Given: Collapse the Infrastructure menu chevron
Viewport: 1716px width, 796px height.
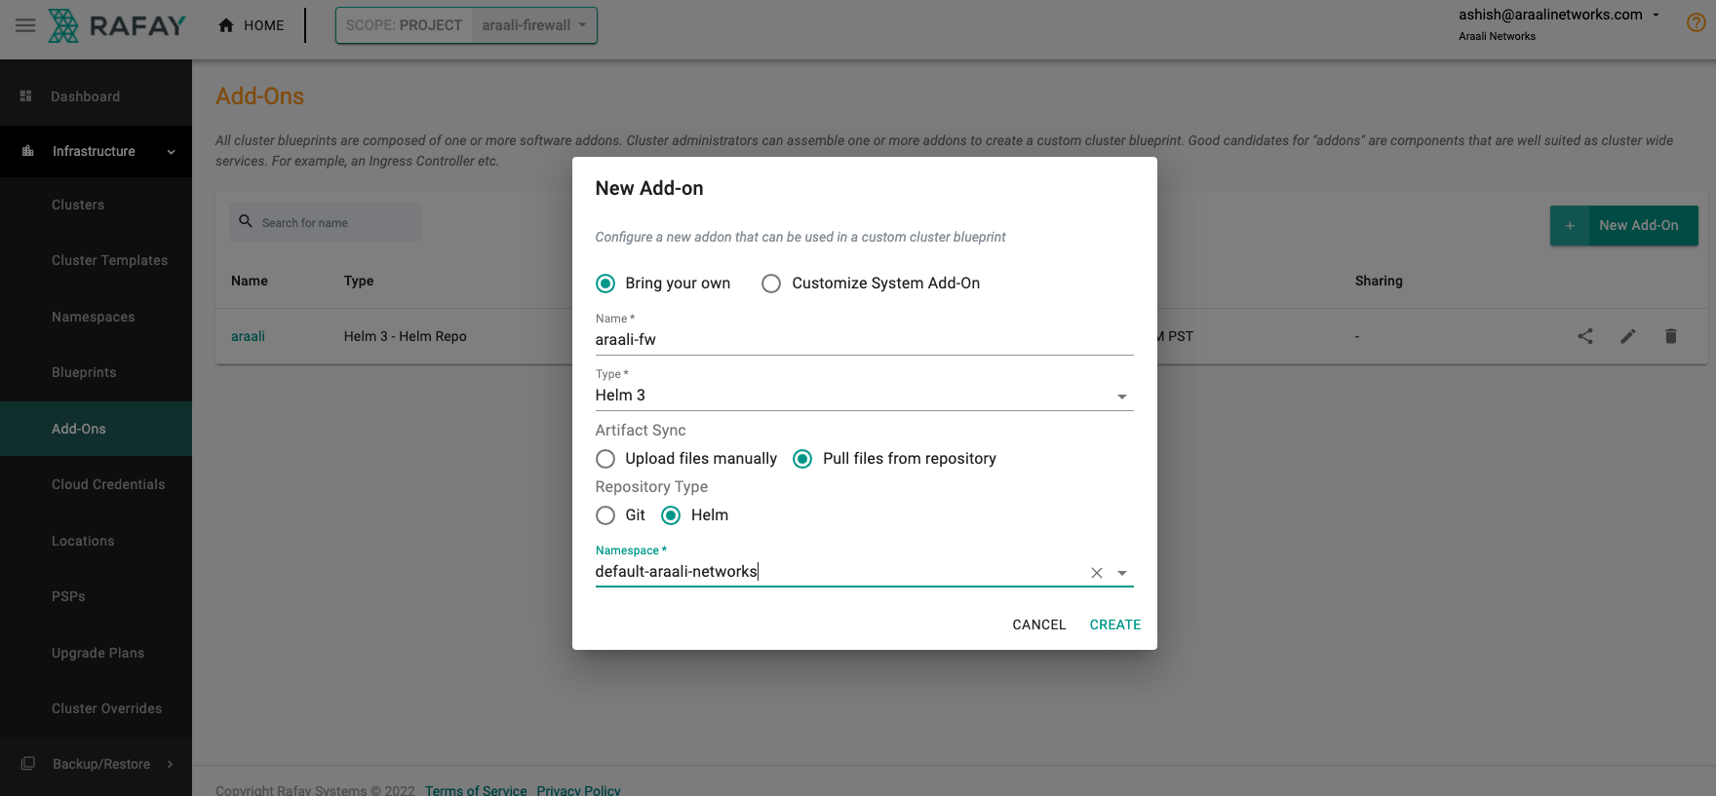Looking at the screenshot, I should pyautogui.click(x=172, y=152).
